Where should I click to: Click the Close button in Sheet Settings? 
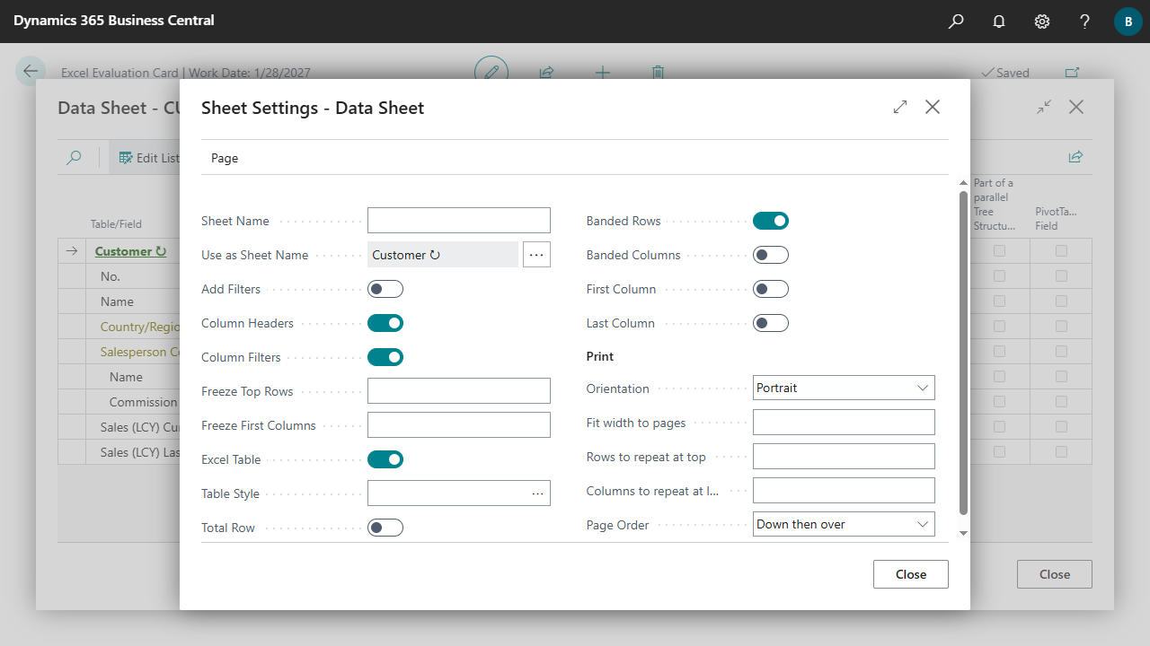point(910,574)
